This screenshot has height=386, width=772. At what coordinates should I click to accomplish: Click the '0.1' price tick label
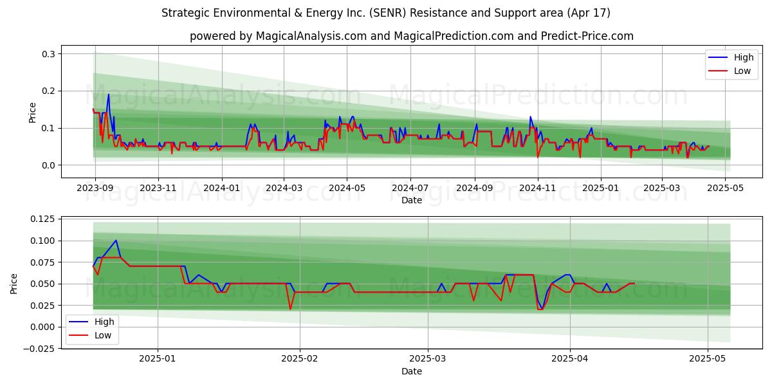[49, 129]
